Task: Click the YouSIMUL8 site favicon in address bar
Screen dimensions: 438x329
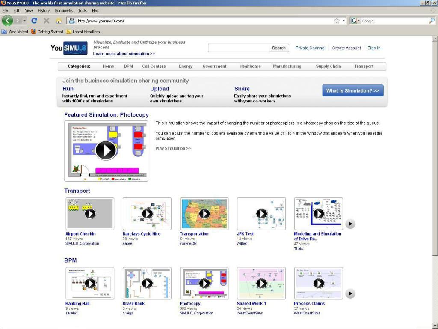Action: tap(72, 21)
